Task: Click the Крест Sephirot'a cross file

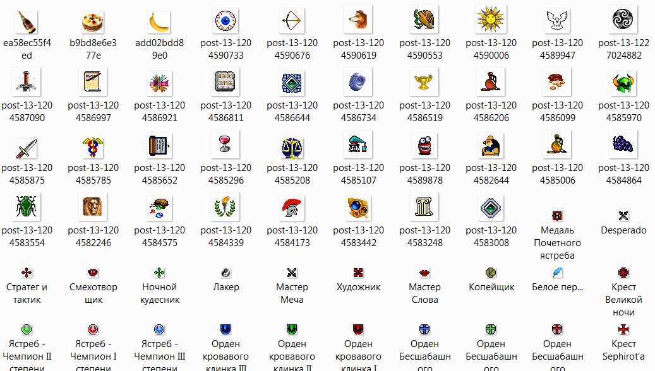Action: 623,329
